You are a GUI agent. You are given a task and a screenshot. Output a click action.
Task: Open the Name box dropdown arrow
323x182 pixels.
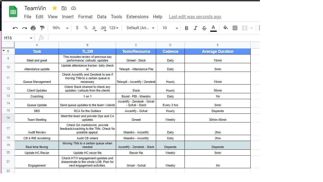31,38
